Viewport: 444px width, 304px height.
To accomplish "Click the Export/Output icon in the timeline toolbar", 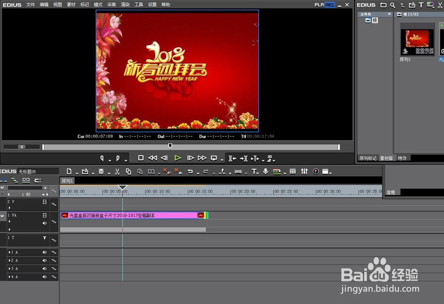I will tap(277, 172).
